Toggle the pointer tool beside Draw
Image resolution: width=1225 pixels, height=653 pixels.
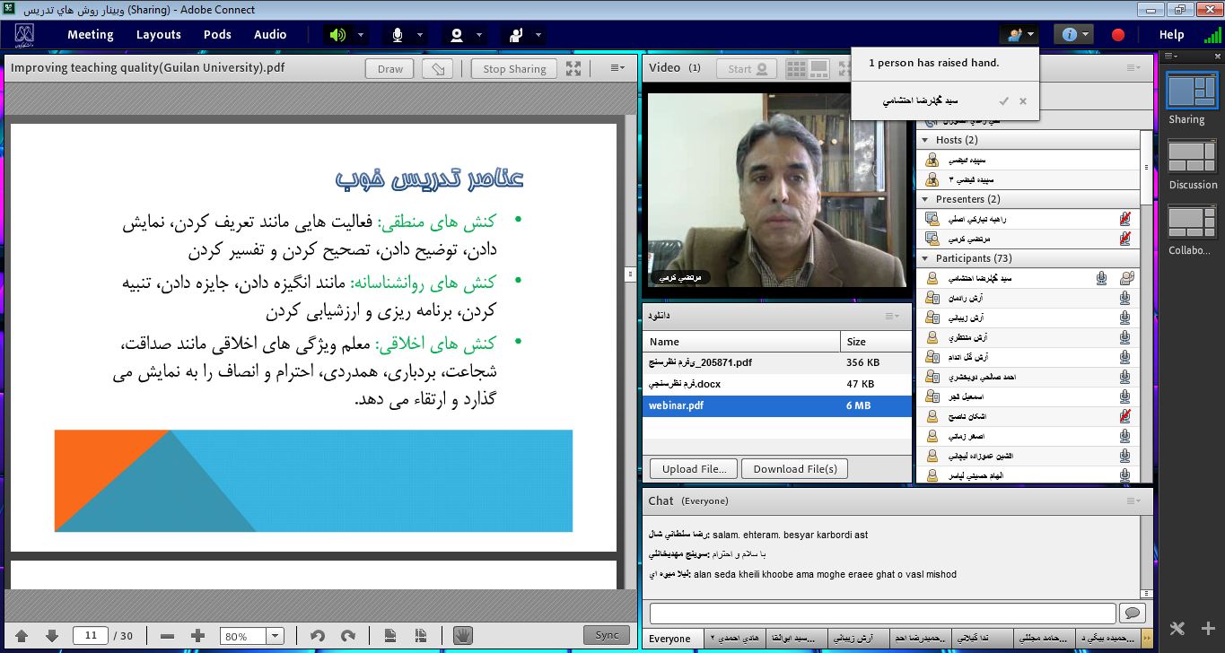(437, 68)
